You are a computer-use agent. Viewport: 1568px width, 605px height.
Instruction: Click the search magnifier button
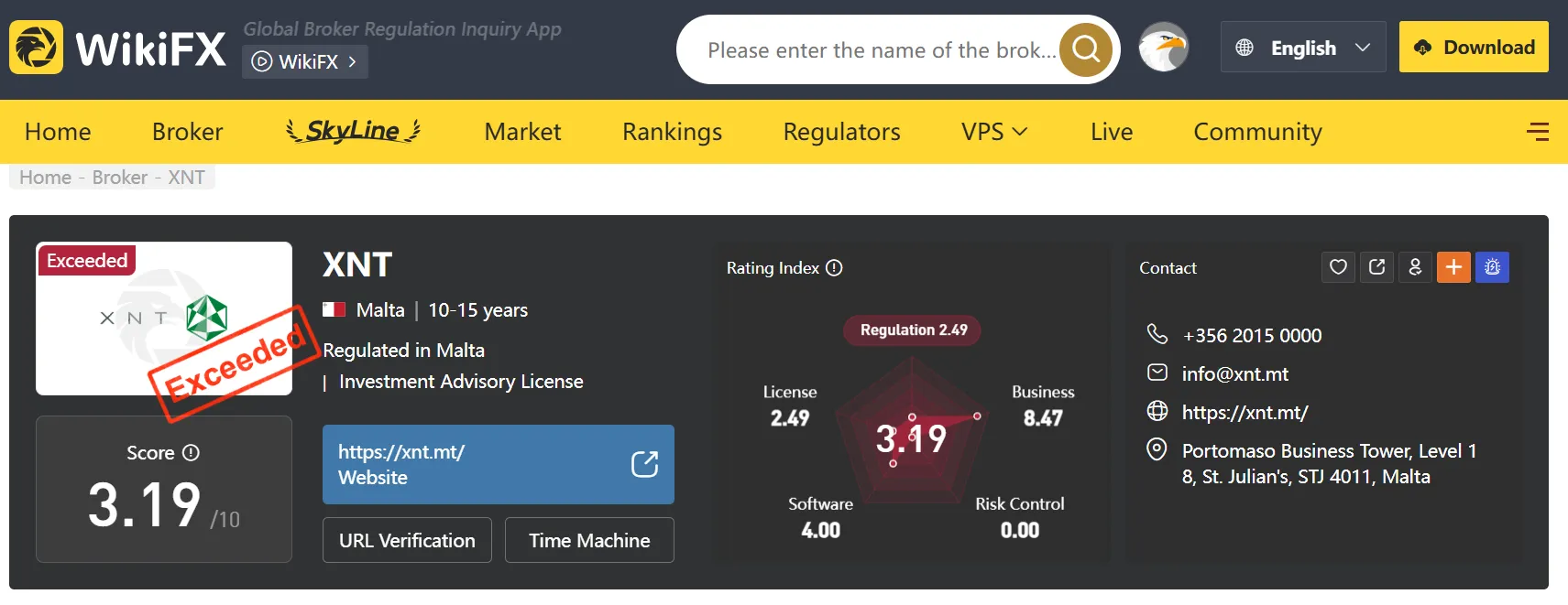click(1086, 49)
